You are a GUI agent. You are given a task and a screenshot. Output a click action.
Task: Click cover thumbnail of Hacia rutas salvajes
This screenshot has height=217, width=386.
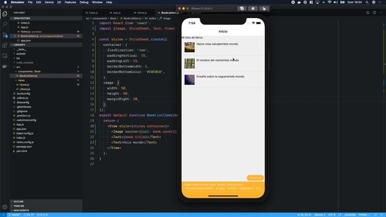tap(189, 47)
